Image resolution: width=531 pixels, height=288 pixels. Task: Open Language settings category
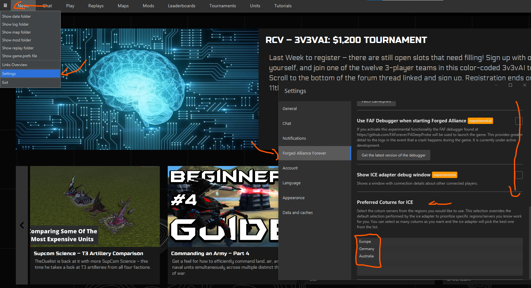point(315,183)
